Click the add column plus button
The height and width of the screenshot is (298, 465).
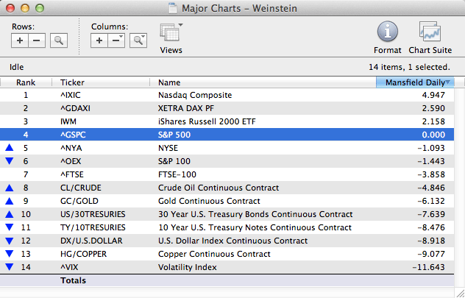pyautogui.click(x=99, y=40)
